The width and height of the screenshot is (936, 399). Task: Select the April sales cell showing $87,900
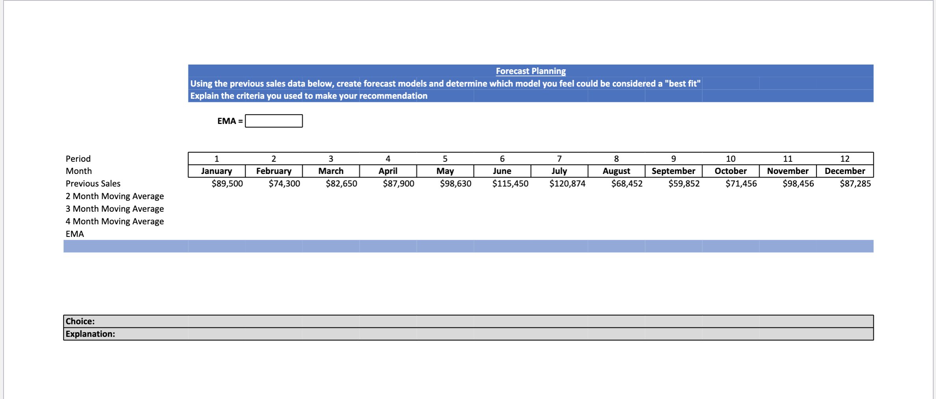398,183
